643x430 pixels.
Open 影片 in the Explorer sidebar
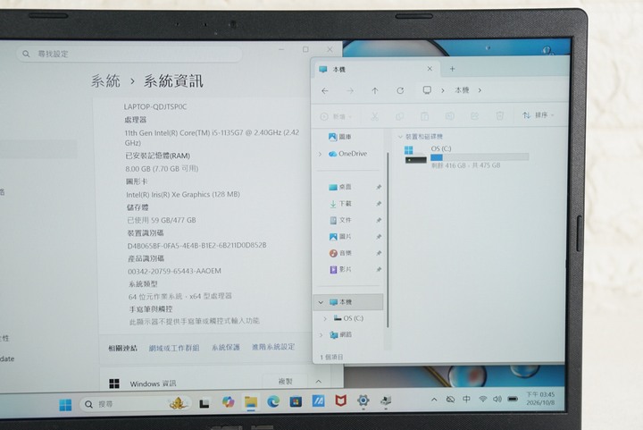click(341, 269)
